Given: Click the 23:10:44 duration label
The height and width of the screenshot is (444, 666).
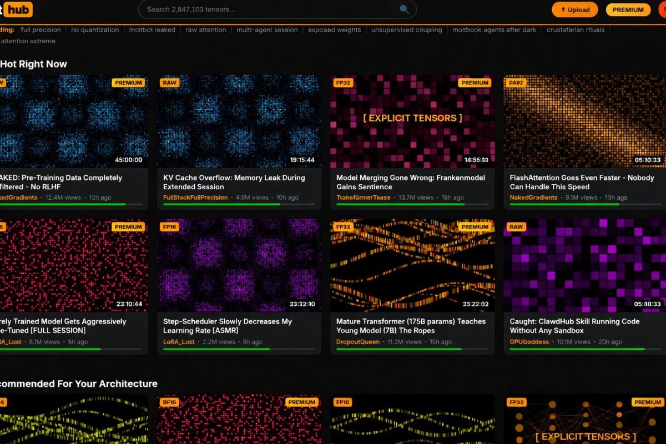Looking at the screenshot, I should coord(129,304).
